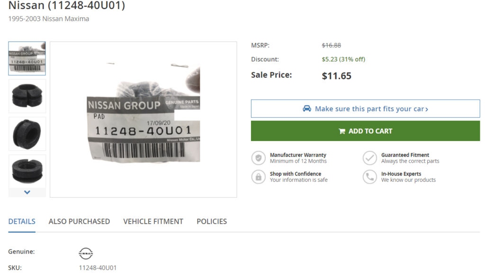Click the Guaranteed Fitment checkmark icon
Viewport: 485px width, 273px height.
(x=370, y=158)
